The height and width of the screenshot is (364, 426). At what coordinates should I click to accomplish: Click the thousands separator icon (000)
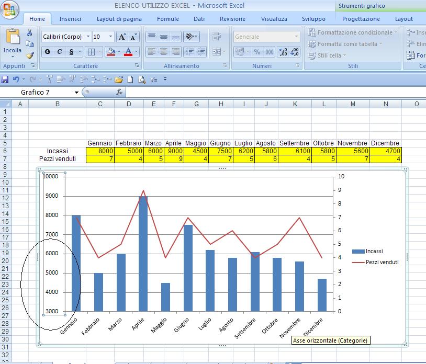point(269,52)
